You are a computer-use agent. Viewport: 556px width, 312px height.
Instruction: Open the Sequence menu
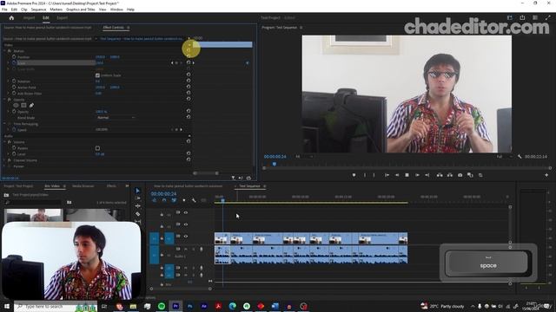coord(38,10)
